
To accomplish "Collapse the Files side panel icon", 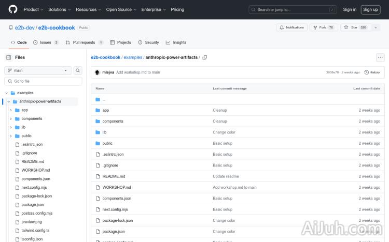I will tap(8, 57).
